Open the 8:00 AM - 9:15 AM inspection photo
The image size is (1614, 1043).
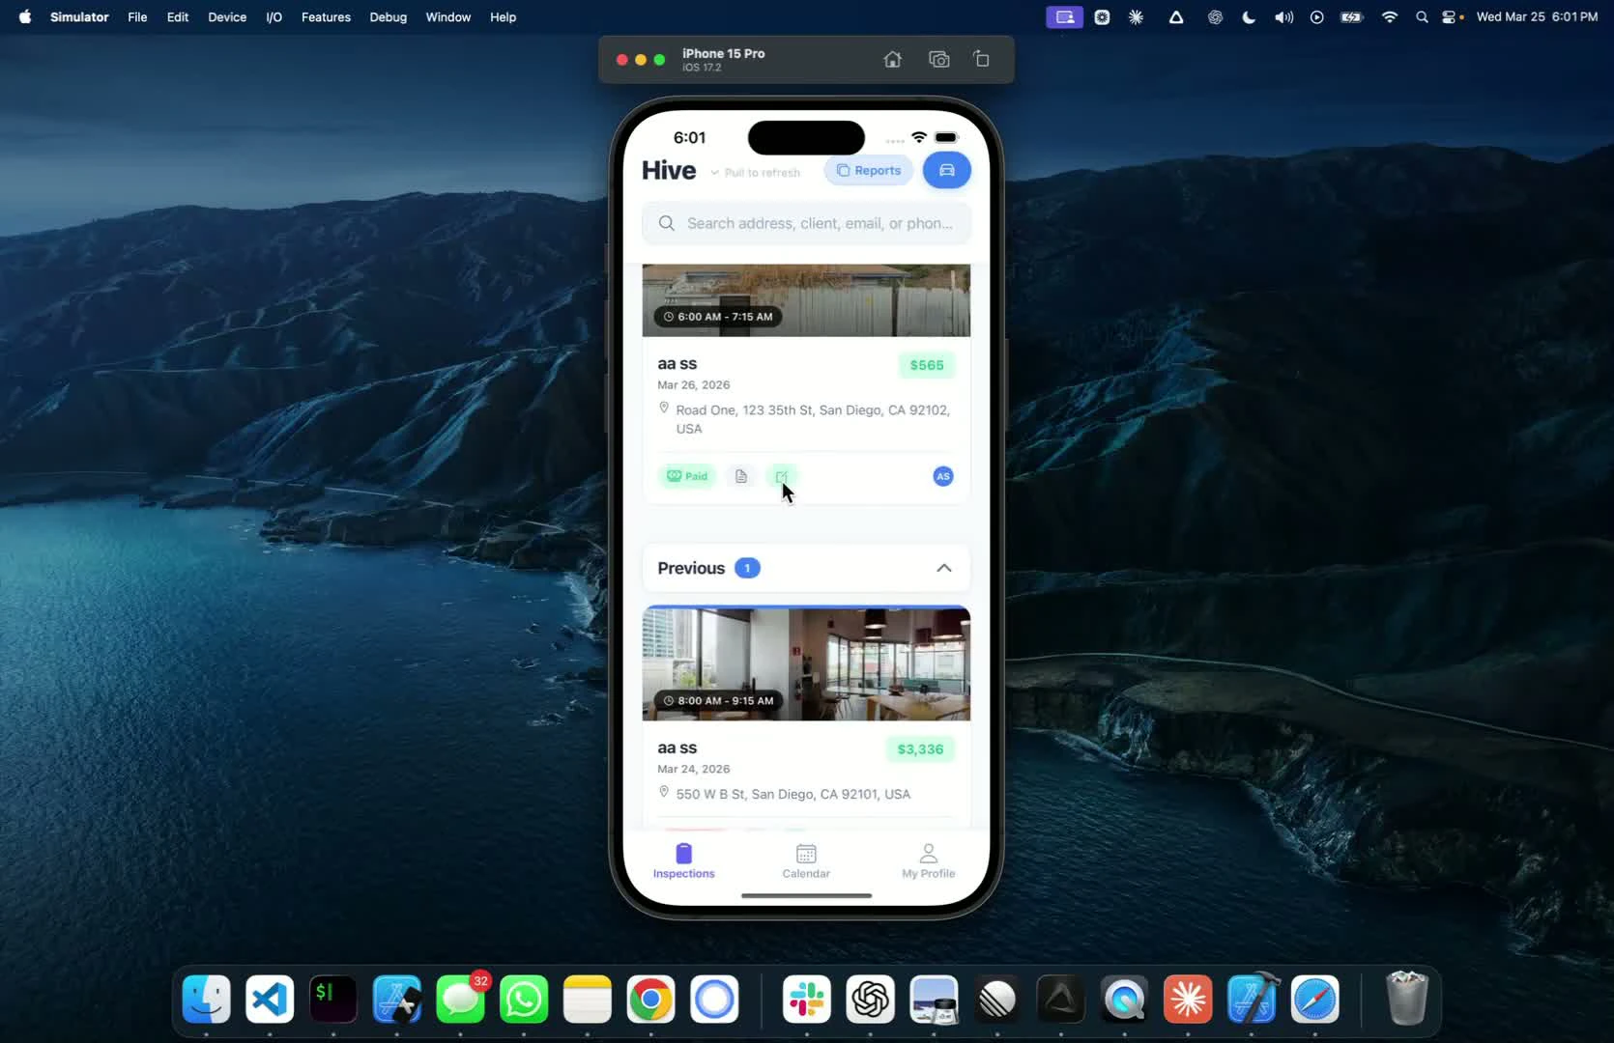pyautogui.click(x=806, y=663)
